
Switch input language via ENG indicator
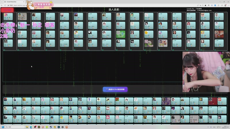click(214, 127)
